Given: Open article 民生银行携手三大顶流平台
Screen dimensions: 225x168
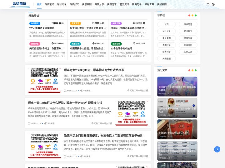Looking at the screenshot, I should pyautogui.click(x=88, y=28).
